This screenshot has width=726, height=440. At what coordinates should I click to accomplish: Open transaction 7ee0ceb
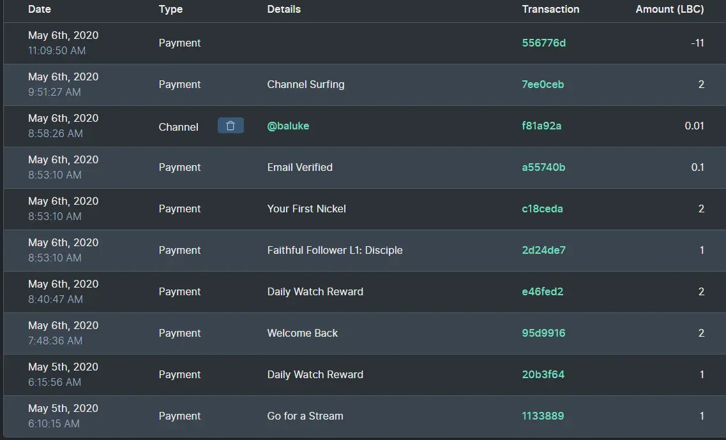click(543, 85)
